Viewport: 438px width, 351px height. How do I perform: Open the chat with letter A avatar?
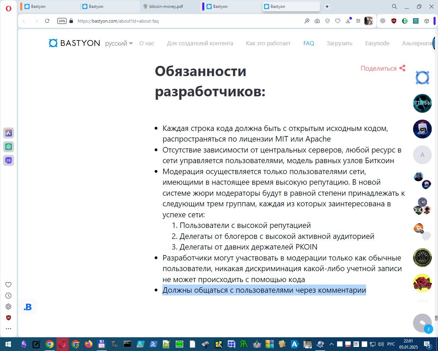pos(422,155)
